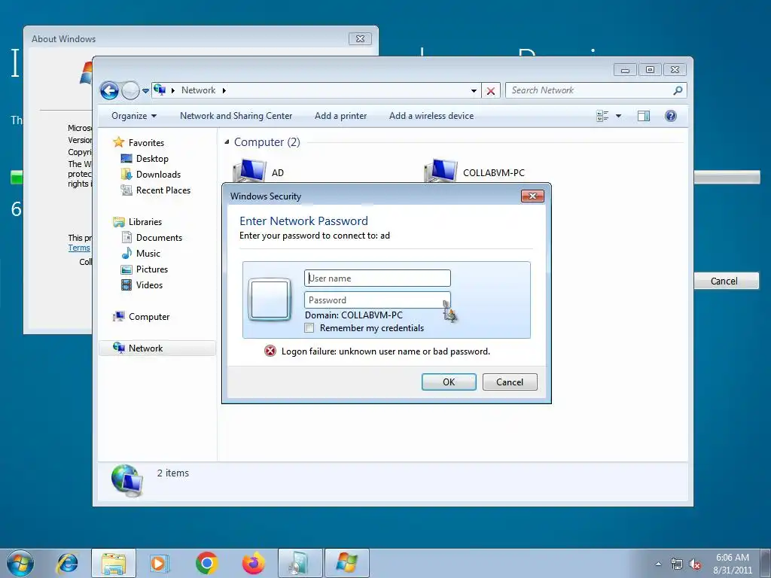Confirm credentials with OK button
This screenshot has width=771, height=578.
pyautogui.click(x=449, y=382)
